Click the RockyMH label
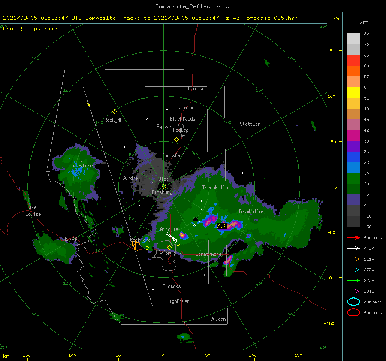The height and width of the screenshot is (361, 386). click(x=113, y=120)
